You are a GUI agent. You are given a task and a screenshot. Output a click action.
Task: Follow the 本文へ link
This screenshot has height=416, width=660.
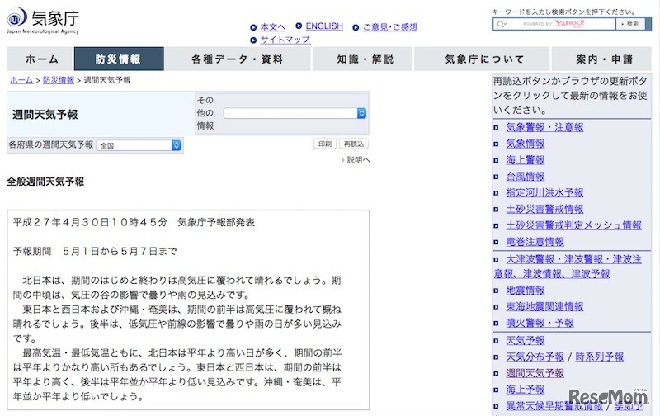tap(273, 27)
